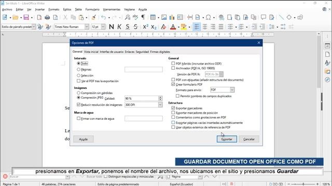Switch to Firmas digitales tab
Screen dimensions: 332x186
coord(160,52)
